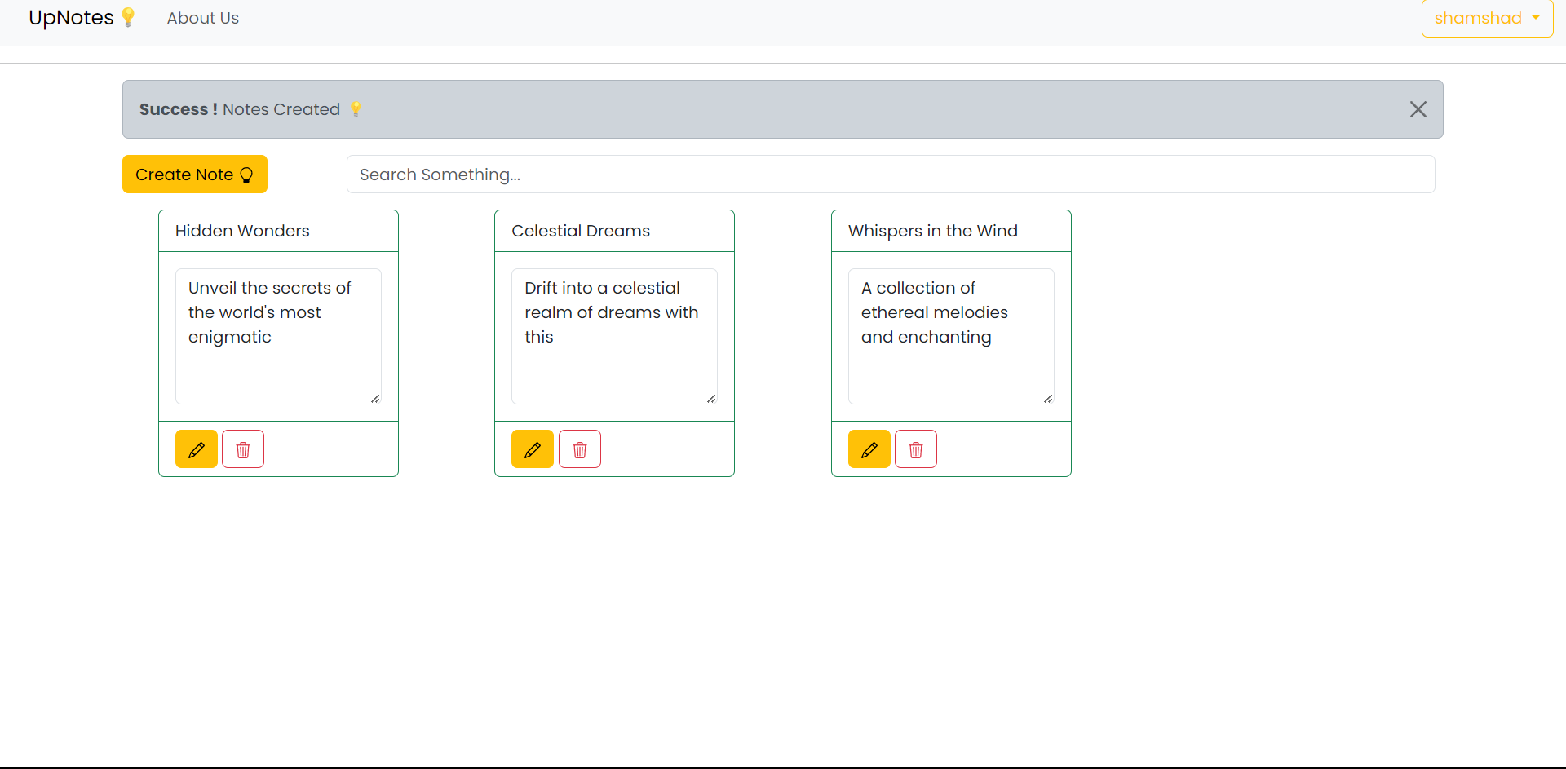
Task: Click the edit pencil icon for Hidden Wonders
Action: (x=196, y=449)
